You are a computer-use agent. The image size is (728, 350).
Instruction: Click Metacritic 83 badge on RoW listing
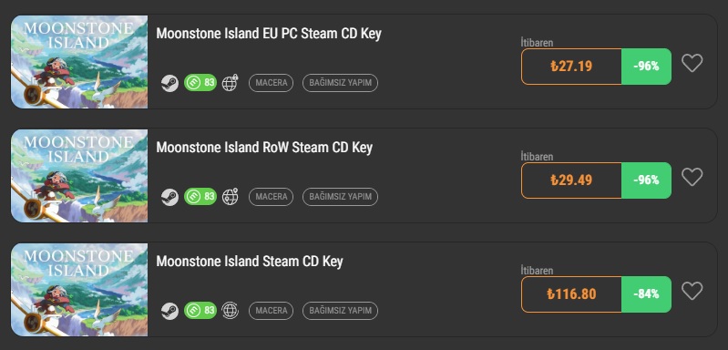200,196
